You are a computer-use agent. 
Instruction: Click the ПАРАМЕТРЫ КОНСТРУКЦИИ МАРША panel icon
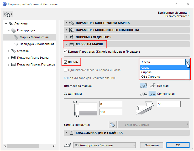(x=71, y=23)
